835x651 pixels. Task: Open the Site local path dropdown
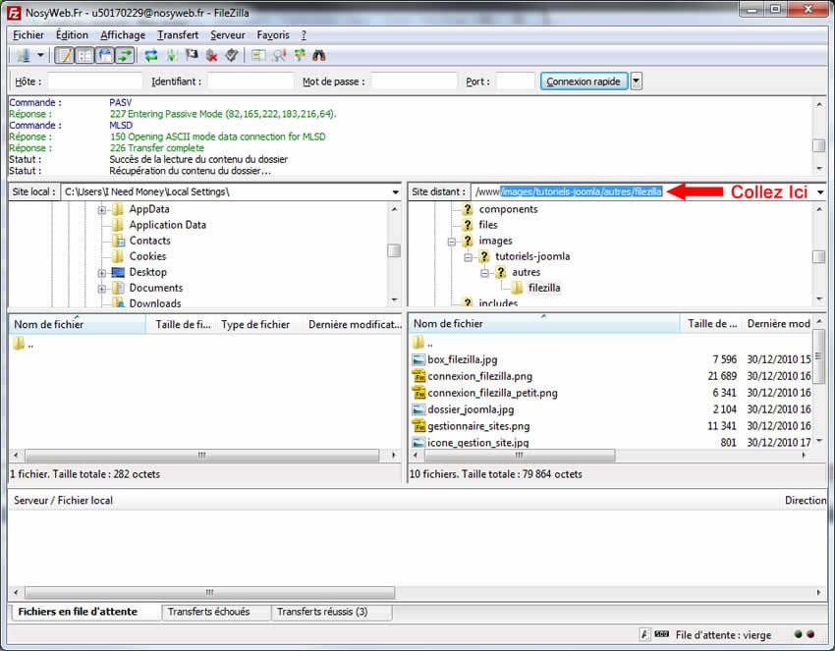[396, 192]
